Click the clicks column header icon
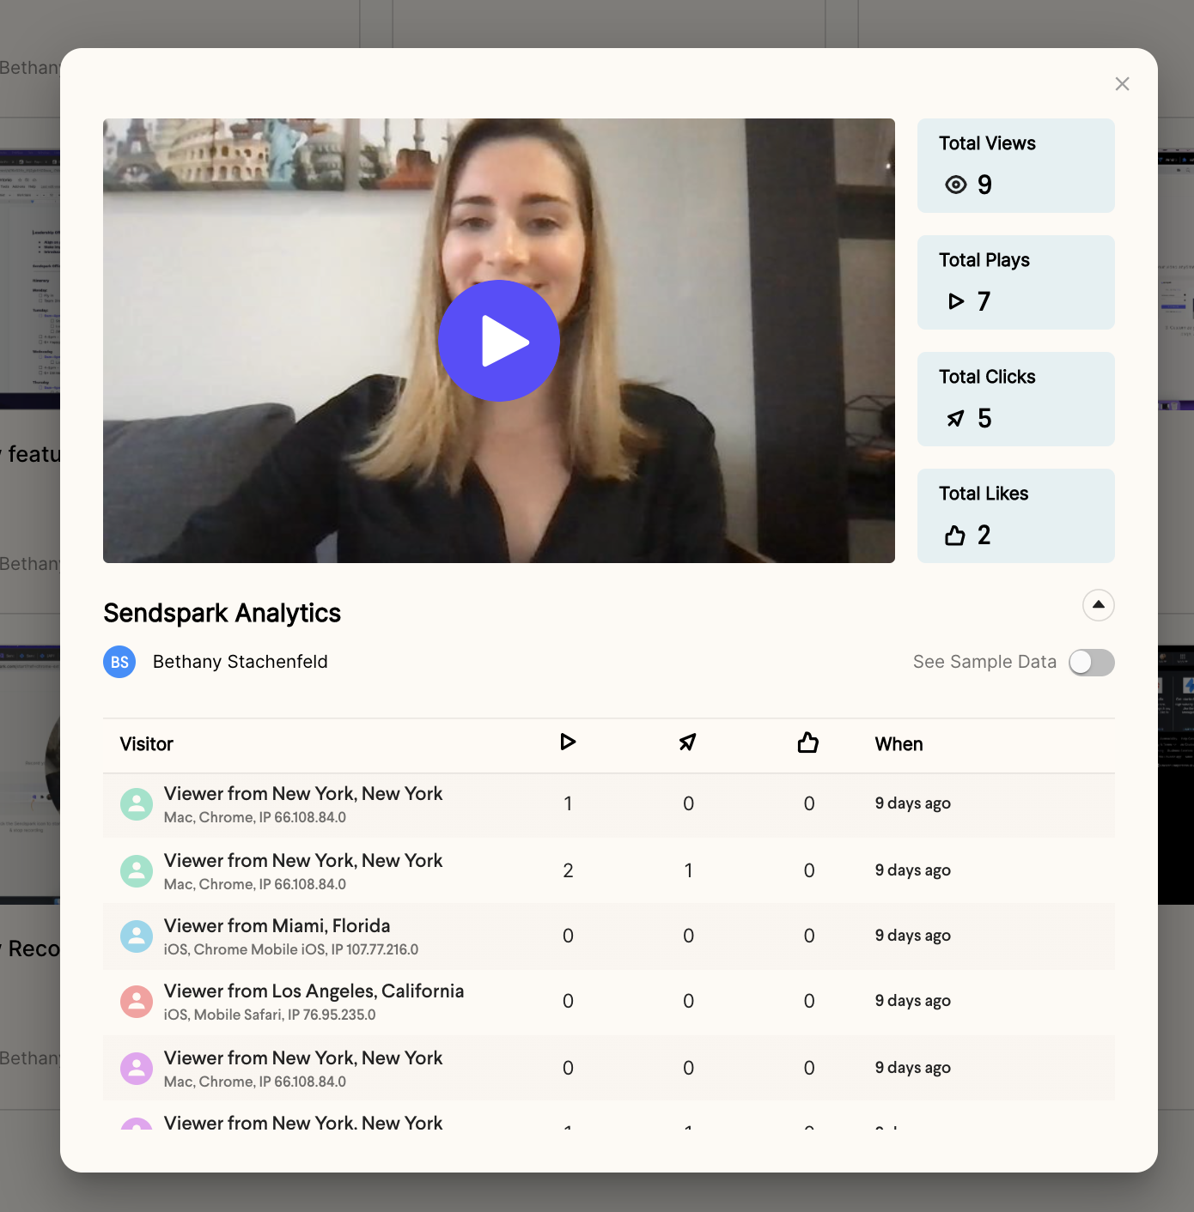Image resolution: width=1194 pixels, height=1212 pixels. (688, 742)
